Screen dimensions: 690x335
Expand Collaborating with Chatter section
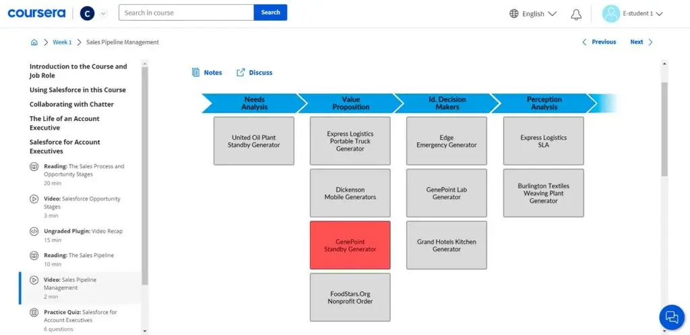(x=71, y=104)
